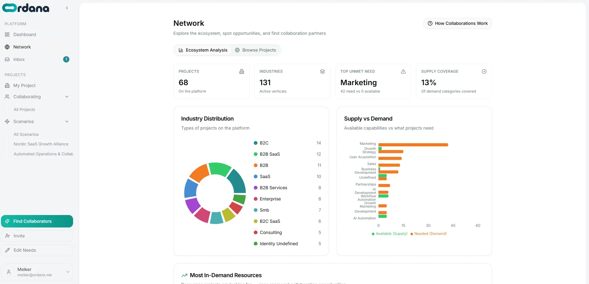Click the check-circle icon on Supply Coverage card
Screen dimensions: 589x284
tap(484, 71)
